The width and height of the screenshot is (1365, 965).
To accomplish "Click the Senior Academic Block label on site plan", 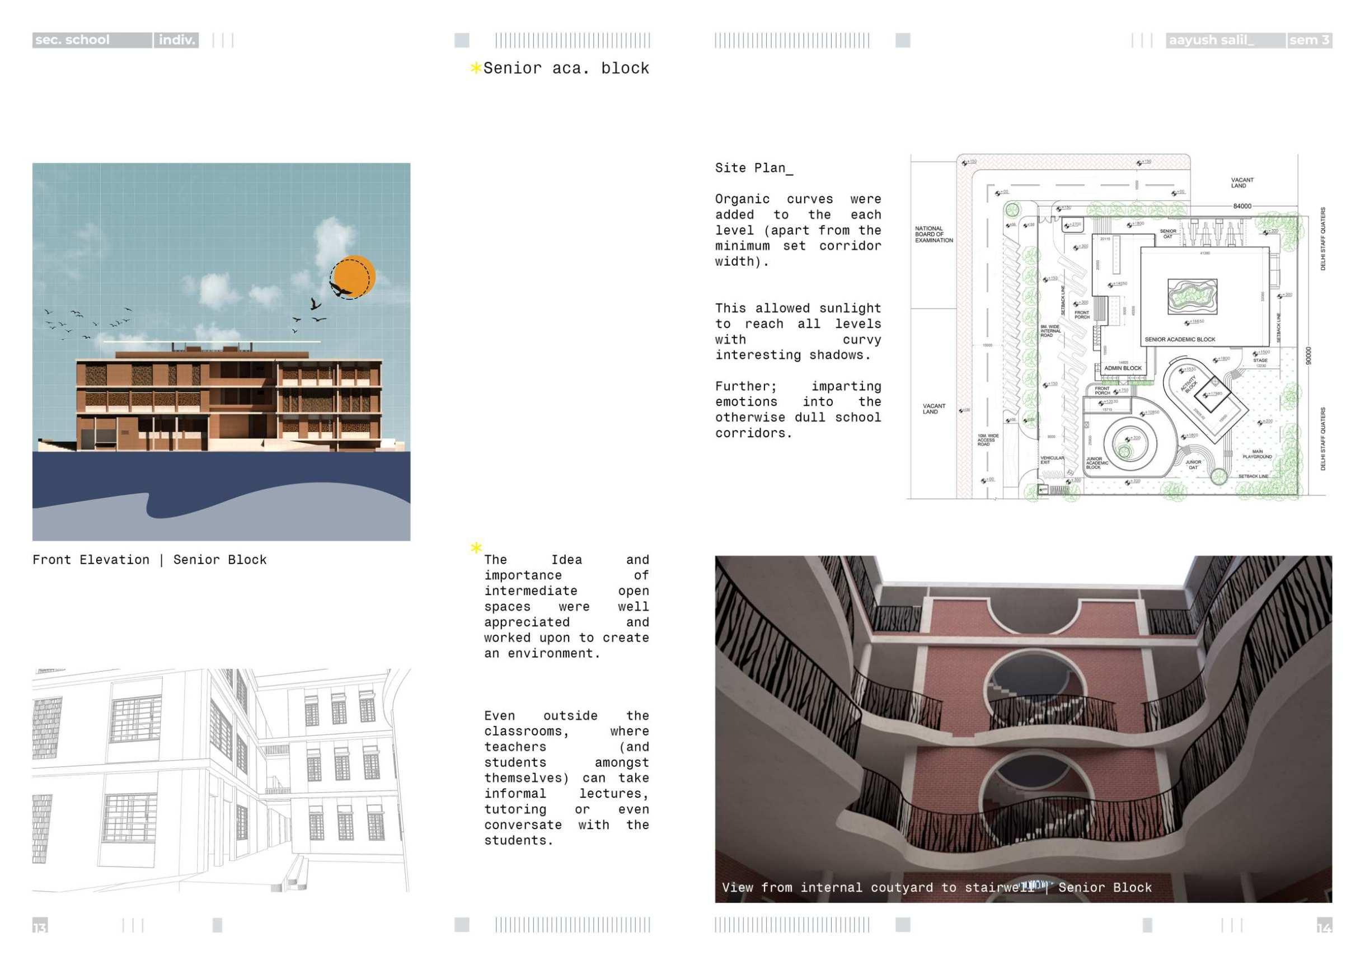I will pos(1180,340).
